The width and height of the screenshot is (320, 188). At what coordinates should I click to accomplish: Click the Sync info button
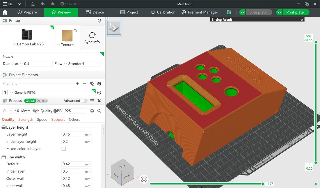[x=92, y=38]
